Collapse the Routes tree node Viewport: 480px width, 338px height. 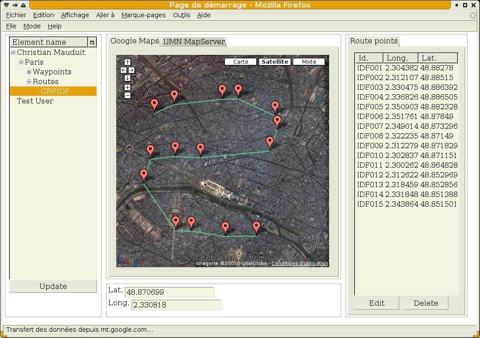tap(29, 81)
